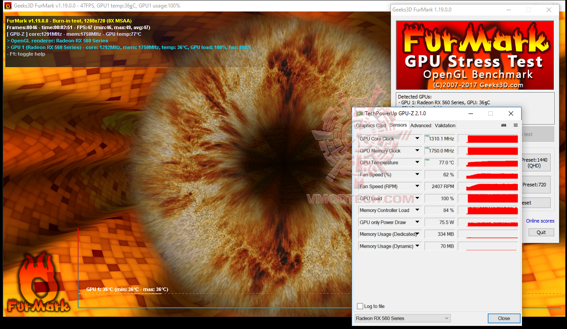Click the GPU Temperature history graph

[x=488, y=163]
